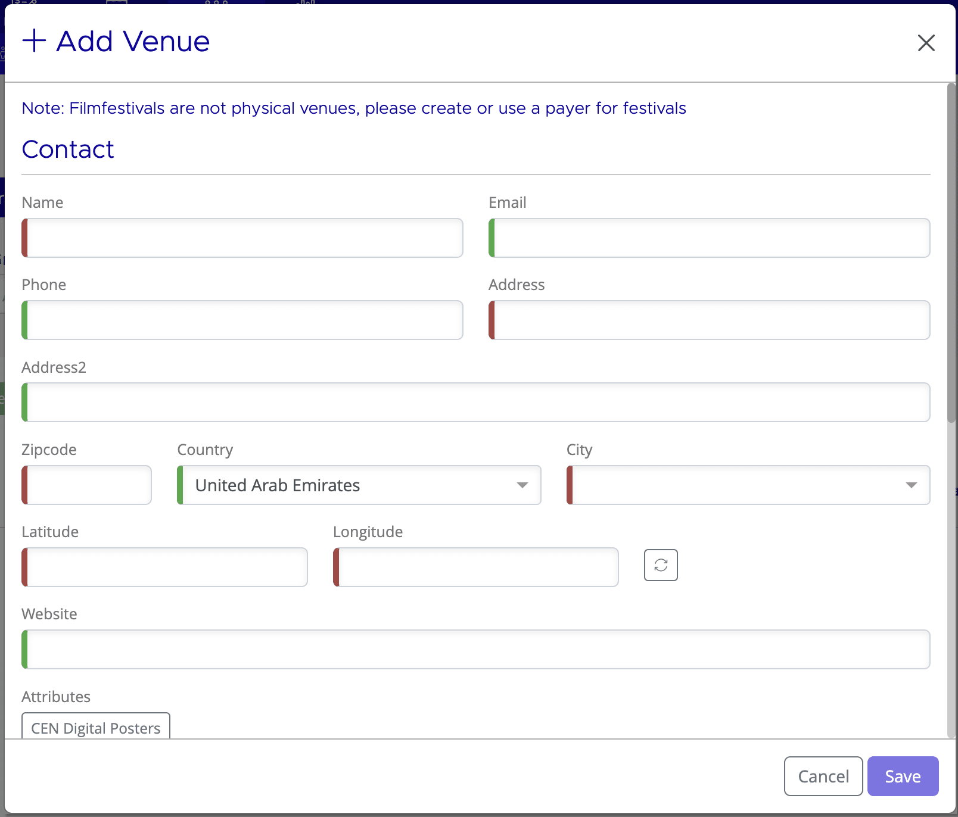
Task: Click into the Longitude field
Action: coord(475,567)
